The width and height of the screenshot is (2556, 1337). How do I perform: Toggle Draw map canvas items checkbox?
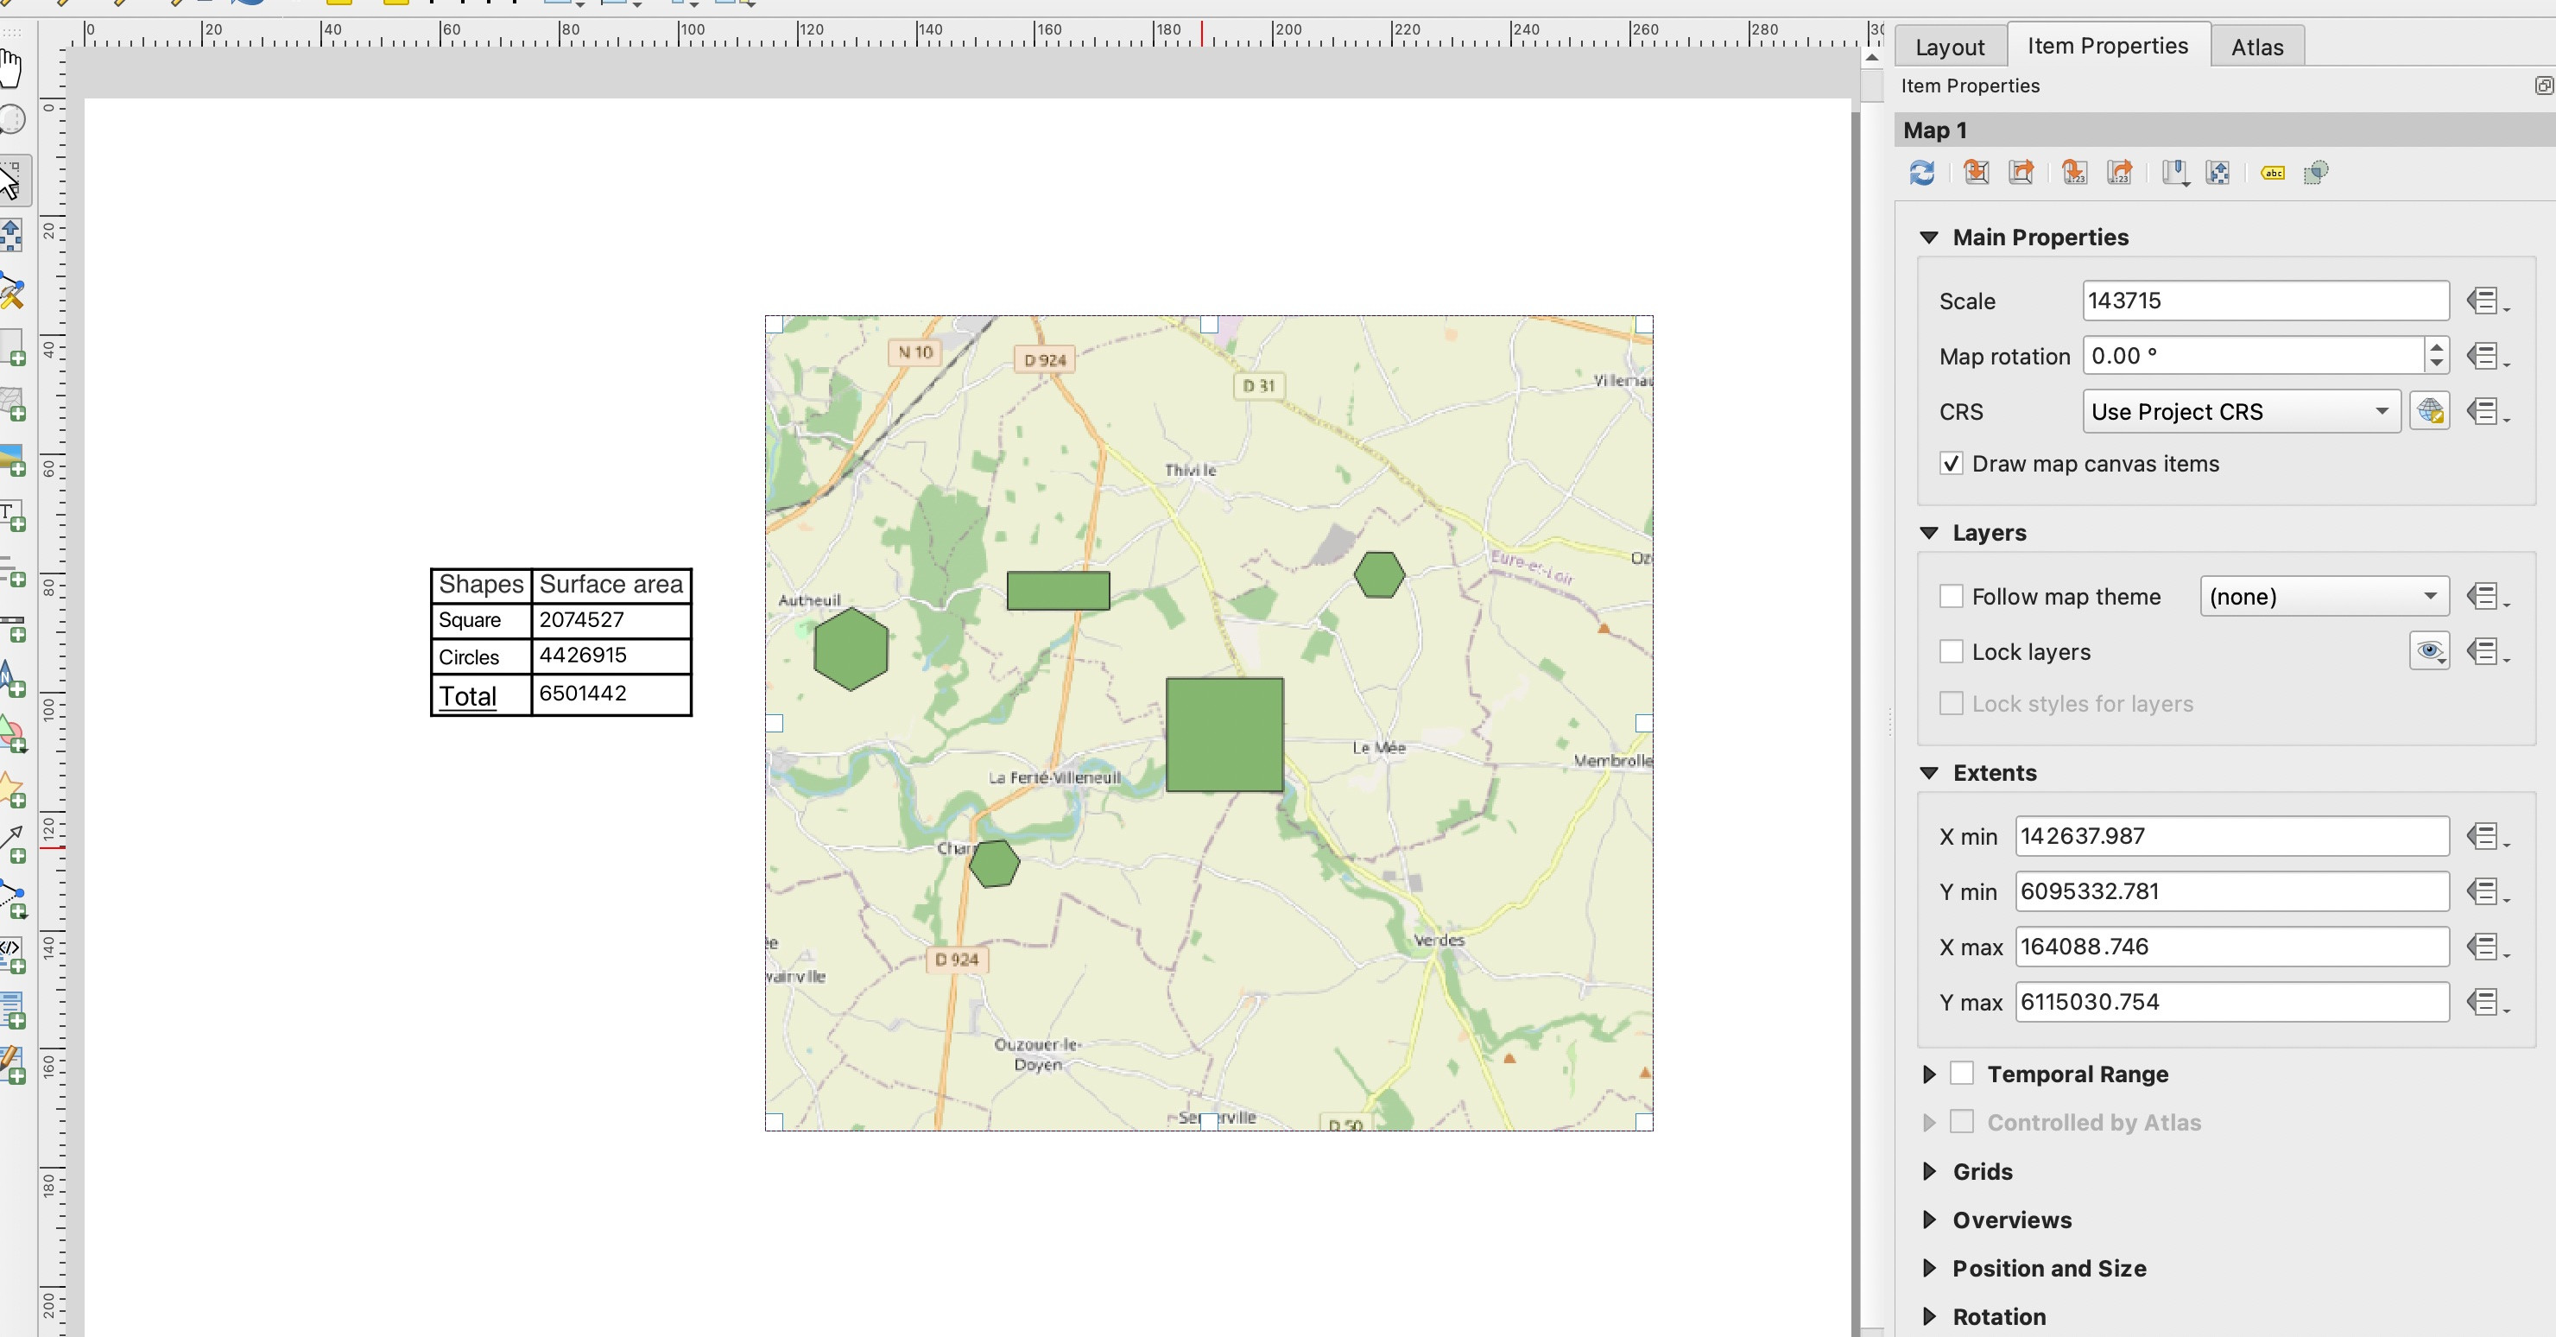click(1951, 463)
